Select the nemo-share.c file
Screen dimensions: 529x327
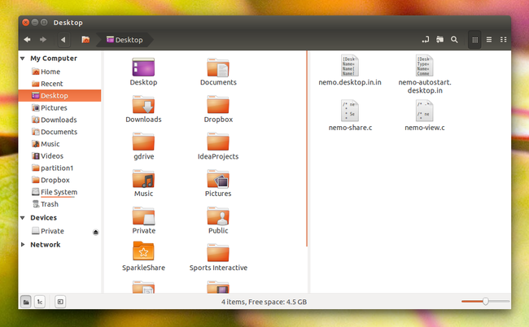pyautogui.click(x=350, y=116)
